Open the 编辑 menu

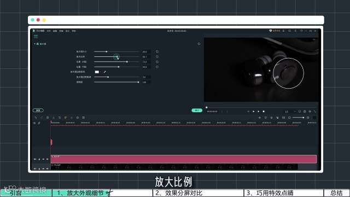[55, 31]
